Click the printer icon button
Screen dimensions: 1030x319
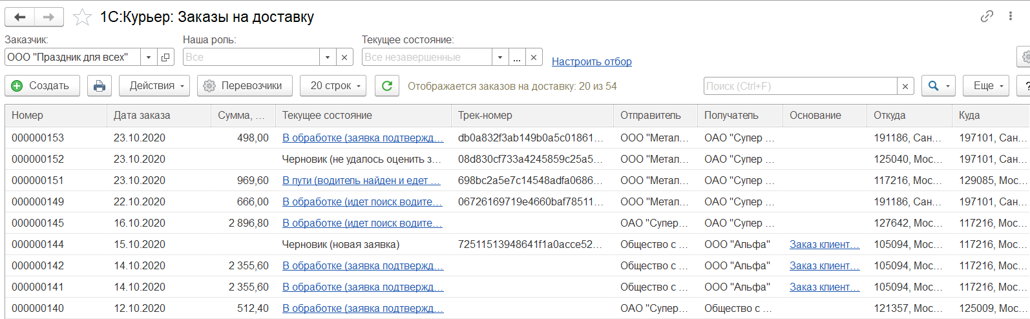click(x=100, y=86)
